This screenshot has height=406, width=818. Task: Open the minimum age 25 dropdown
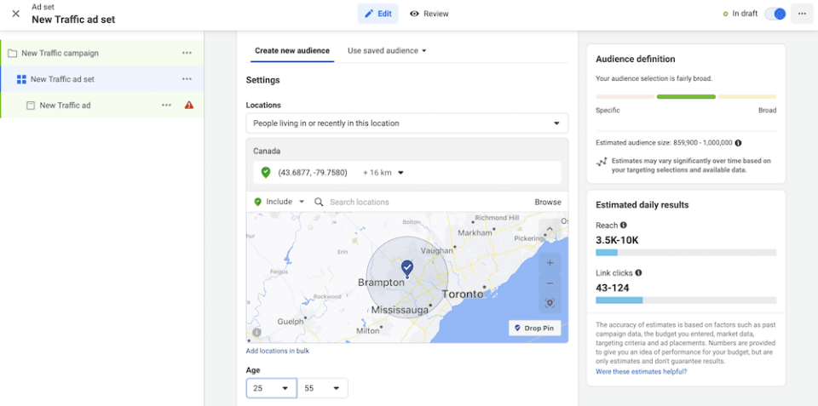tap(271, 388)
